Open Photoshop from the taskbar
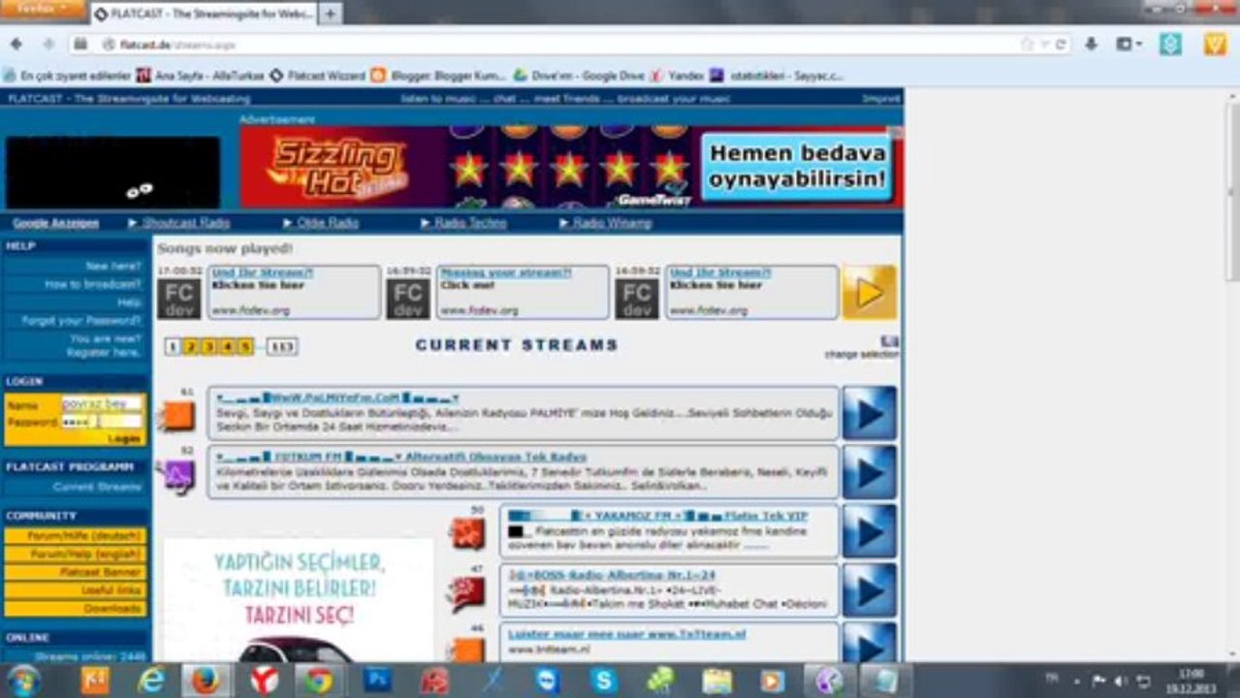This screenshot has height=698, width=1240. click(377, 681)
